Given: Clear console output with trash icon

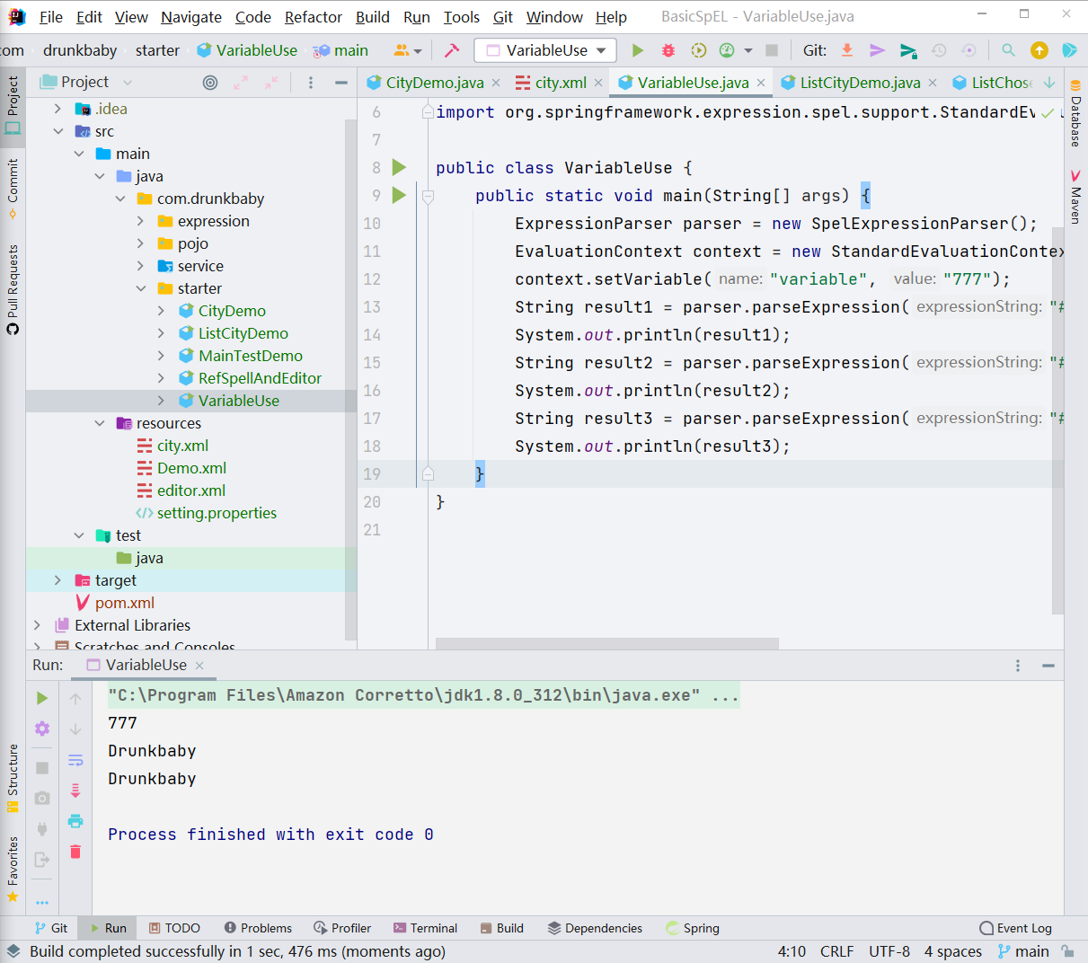Looking at the screenshot, I should (75, 852).
